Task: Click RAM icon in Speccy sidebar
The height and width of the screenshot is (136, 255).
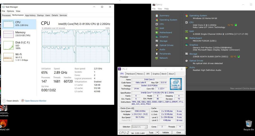Action: [157, 28]
